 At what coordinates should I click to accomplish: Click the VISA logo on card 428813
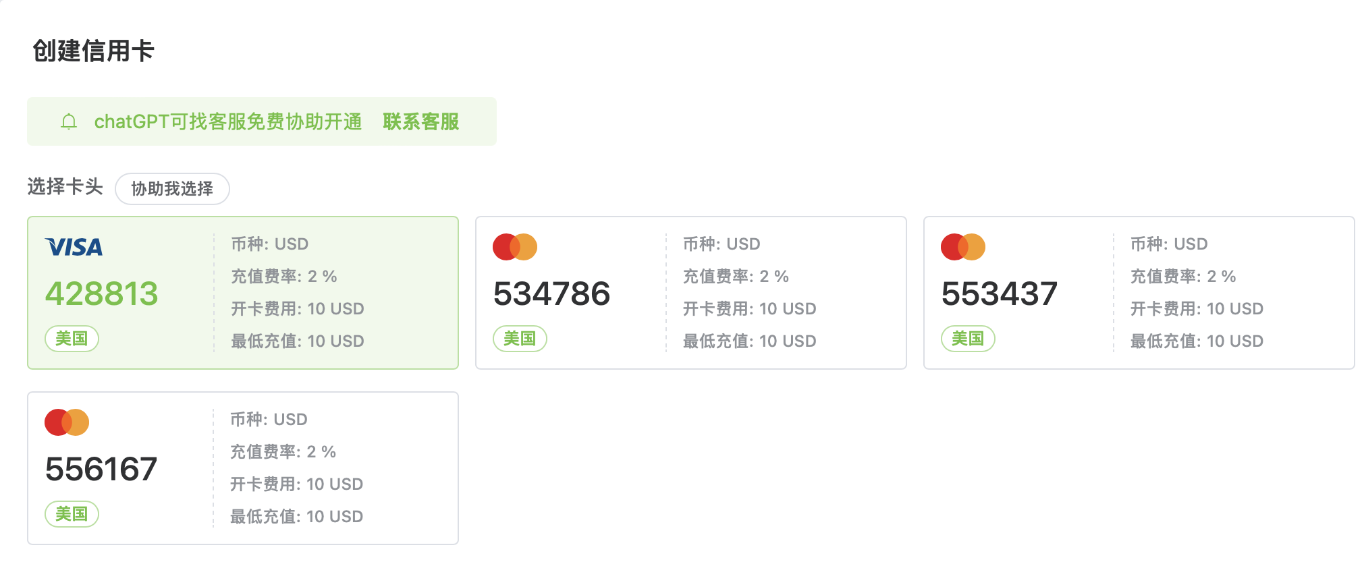74,248
